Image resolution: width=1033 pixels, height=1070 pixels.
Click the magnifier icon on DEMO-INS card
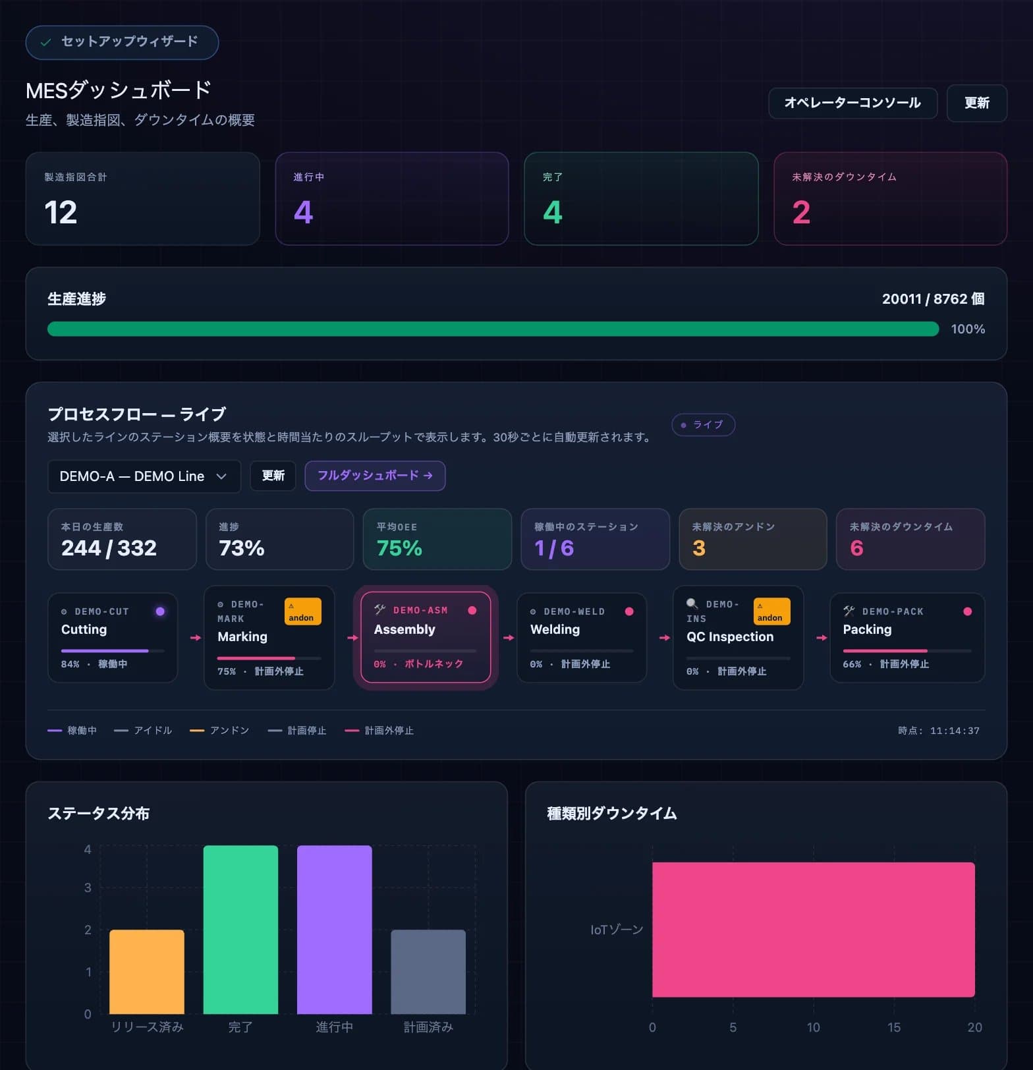click(x=692, y=604)
